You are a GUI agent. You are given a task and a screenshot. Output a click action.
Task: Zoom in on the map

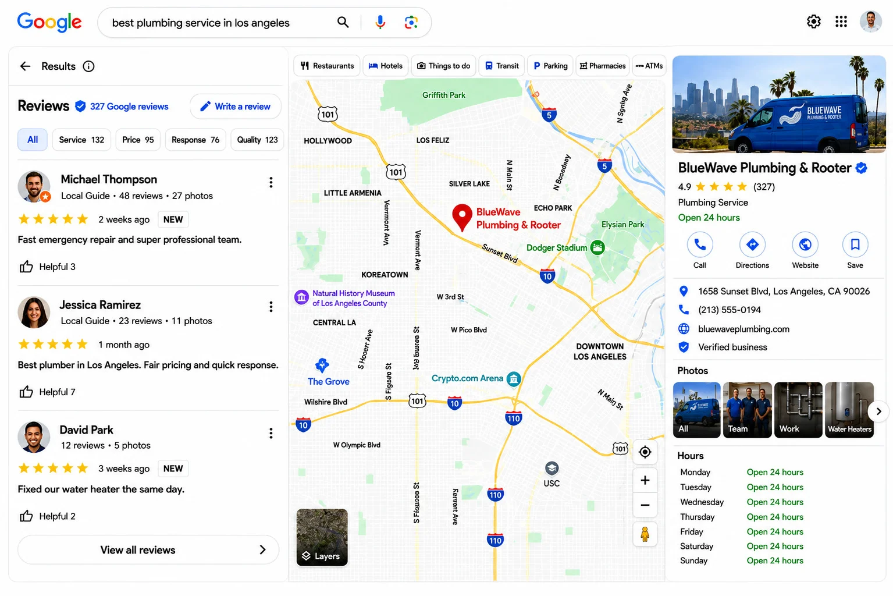tap(645, 480)
